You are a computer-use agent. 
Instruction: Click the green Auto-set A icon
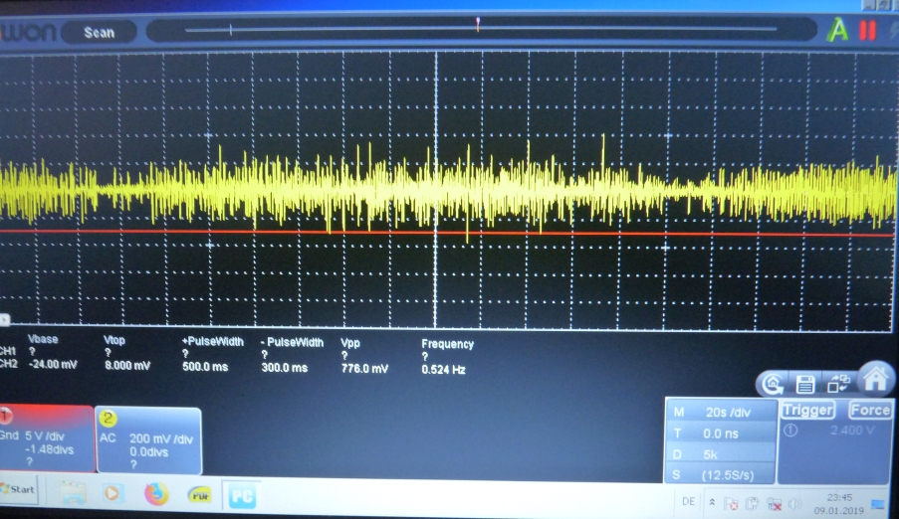point(837,29)
